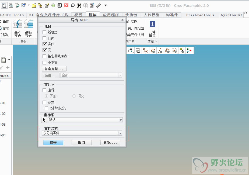Enable the 基准曲线和点 checkbox

pyautogui.click(x=44, y=56)
